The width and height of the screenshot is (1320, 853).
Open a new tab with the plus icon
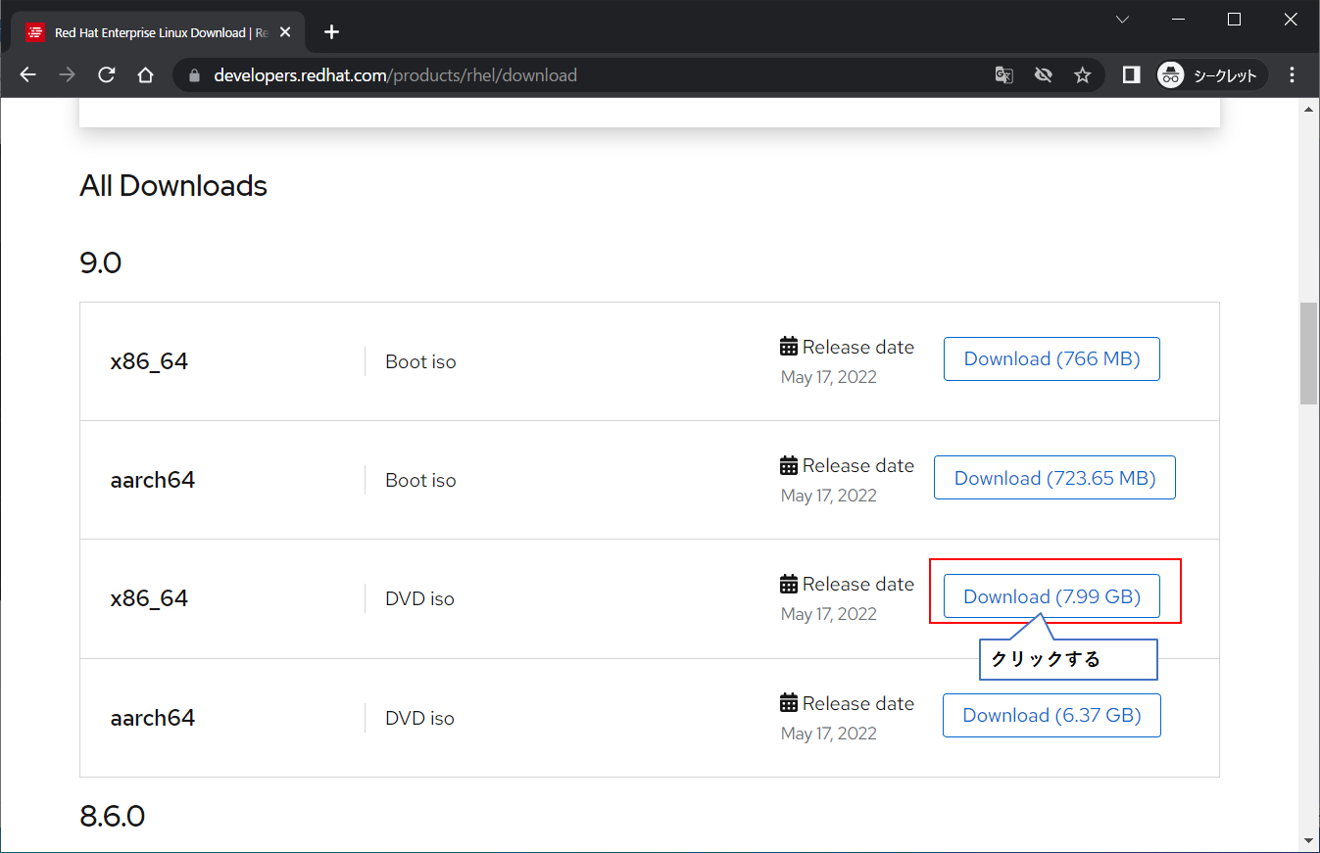tap(331, 32)
